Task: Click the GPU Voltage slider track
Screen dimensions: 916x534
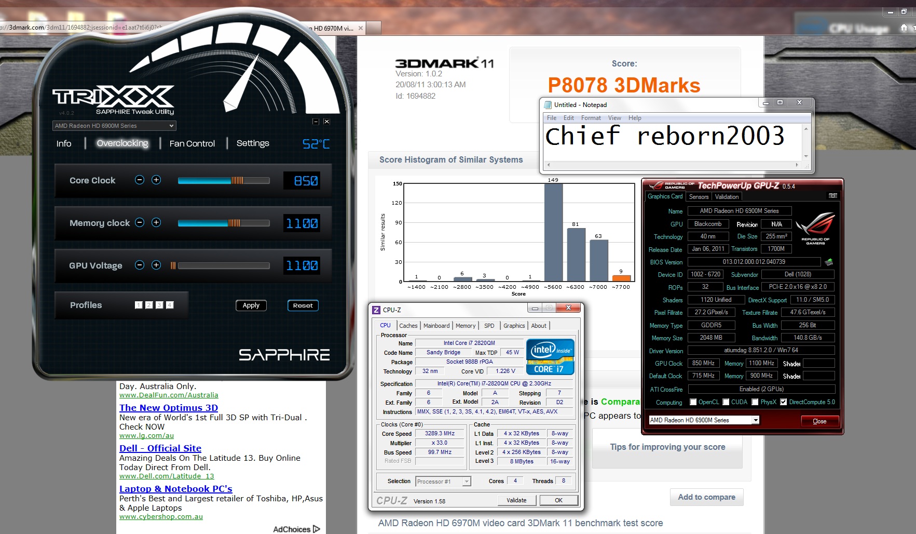Action: [224, 265]
